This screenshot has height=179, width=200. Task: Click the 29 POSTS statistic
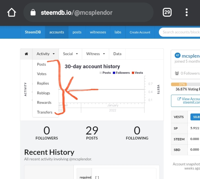click(92, 133)
